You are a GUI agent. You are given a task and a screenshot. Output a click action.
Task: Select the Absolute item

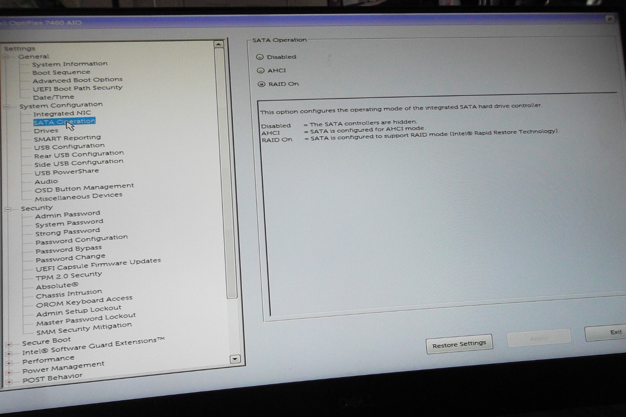coord(57,286)
